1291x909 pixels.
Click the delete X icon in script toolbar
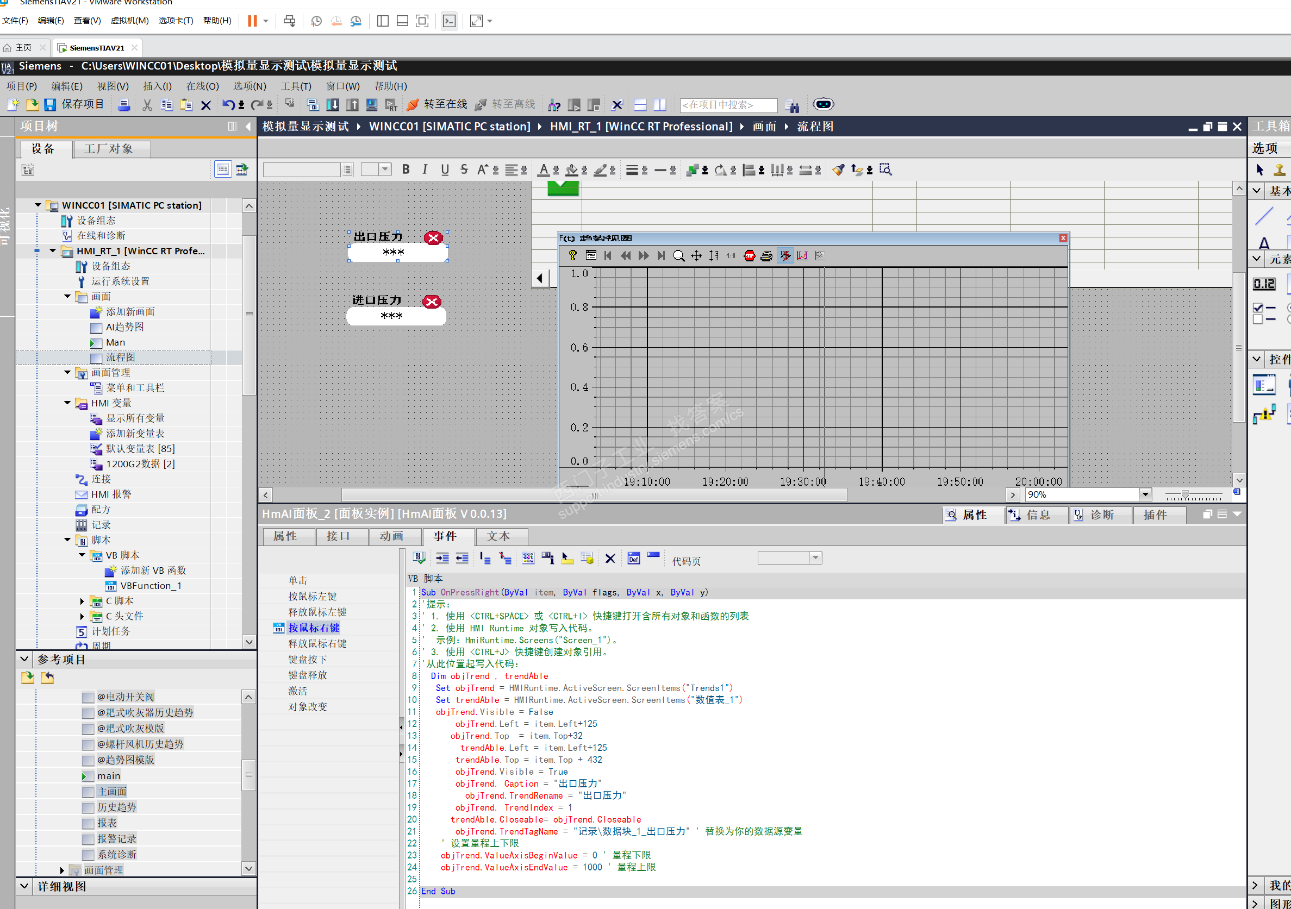click(x=610, y=558)
